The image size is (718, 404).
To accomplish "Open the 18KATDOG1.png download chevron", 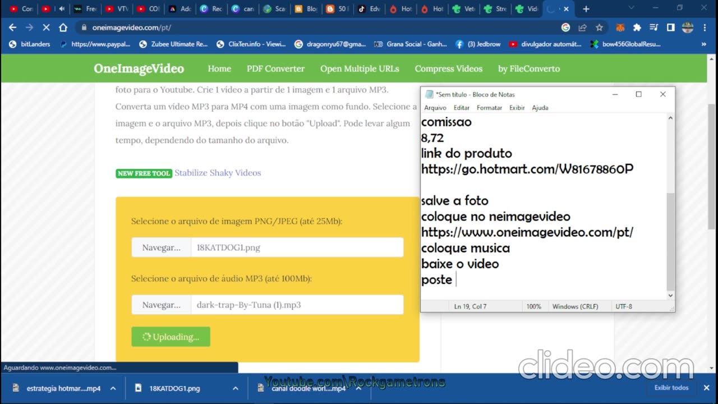I will [236, 388].
